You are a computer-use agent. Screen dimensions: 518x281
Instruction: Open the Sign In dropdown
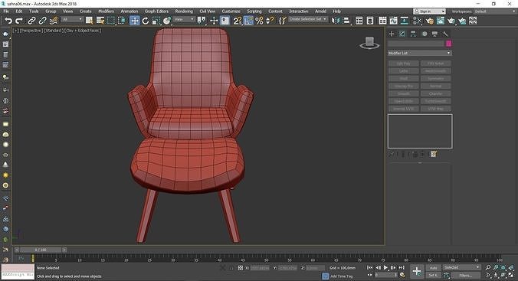click(429, 11)
